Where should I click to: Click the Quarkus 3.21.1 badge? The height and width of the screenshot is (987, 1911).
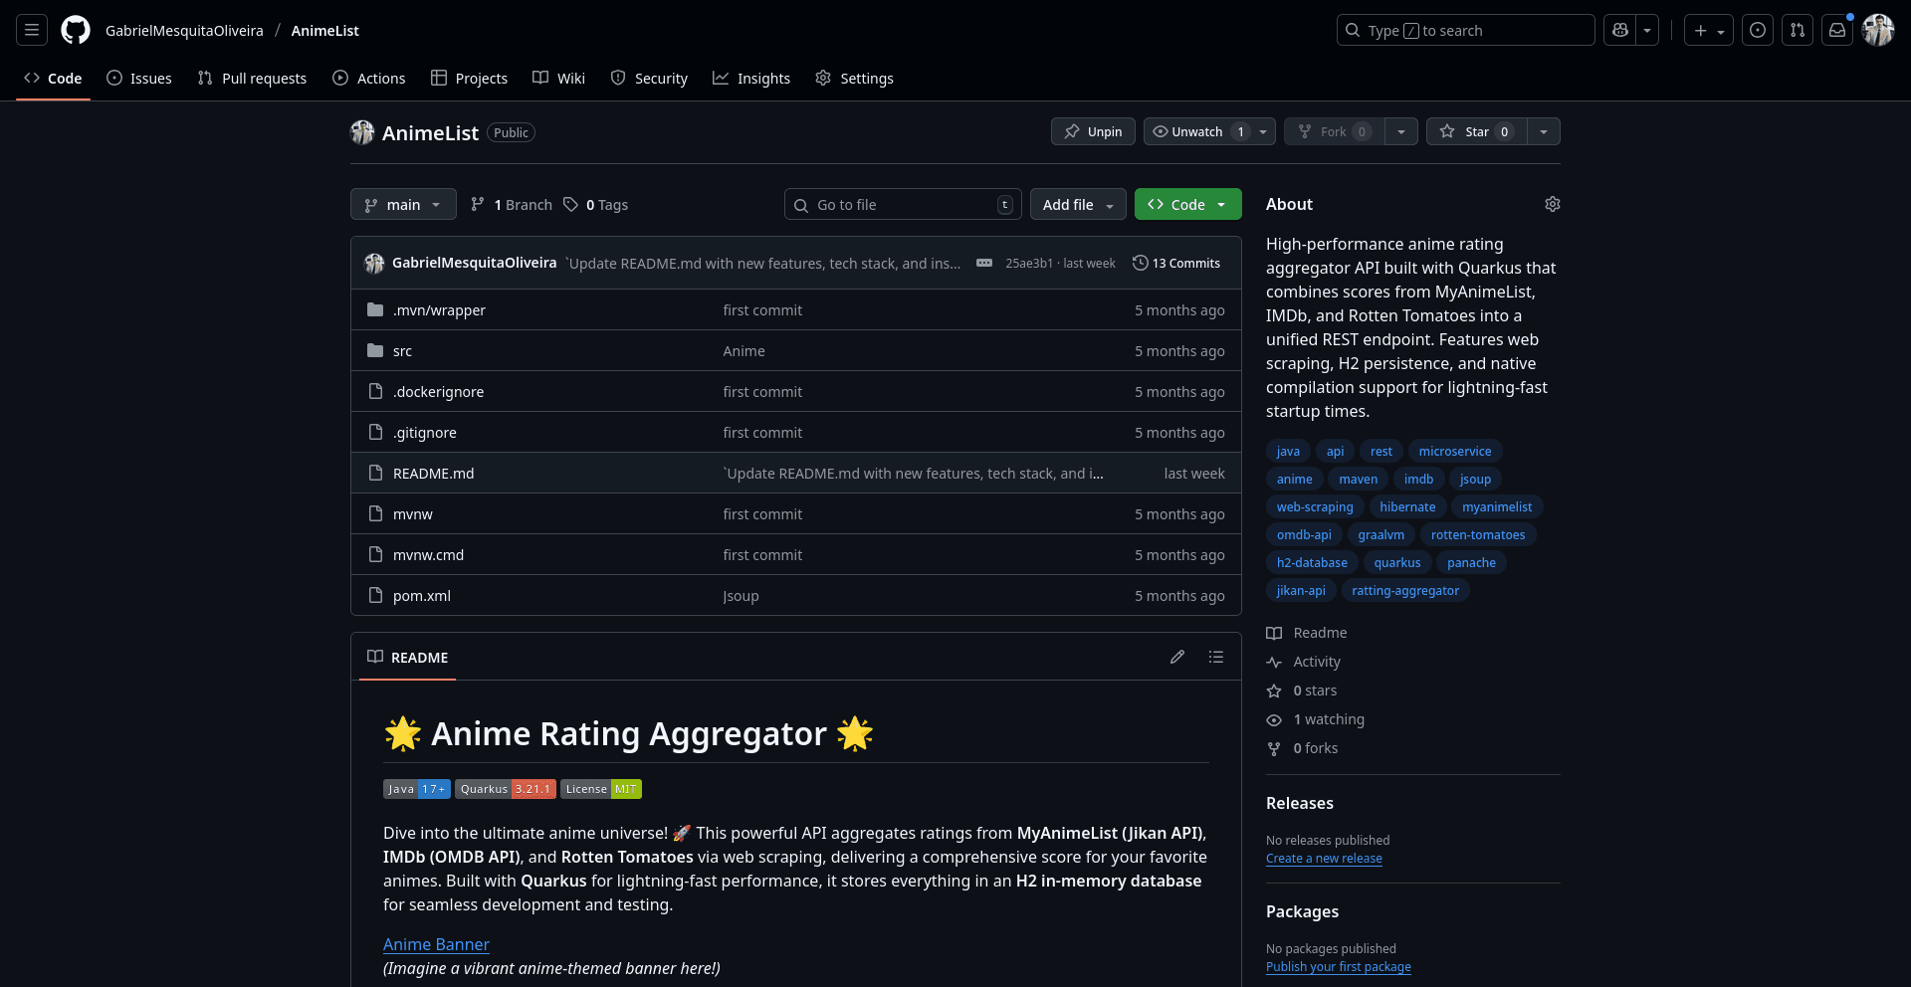pos(506,789)
